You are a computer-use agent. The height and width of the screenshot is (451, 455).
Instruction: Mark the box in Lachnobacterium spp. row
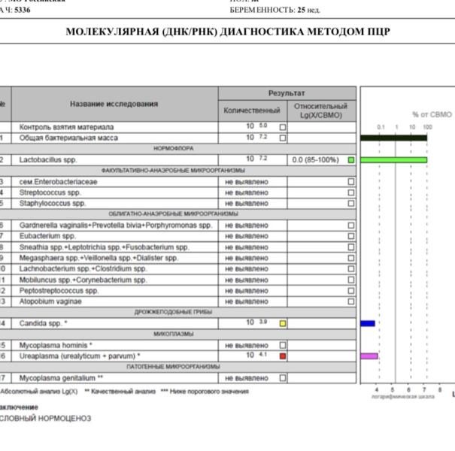tap(351, 269)
